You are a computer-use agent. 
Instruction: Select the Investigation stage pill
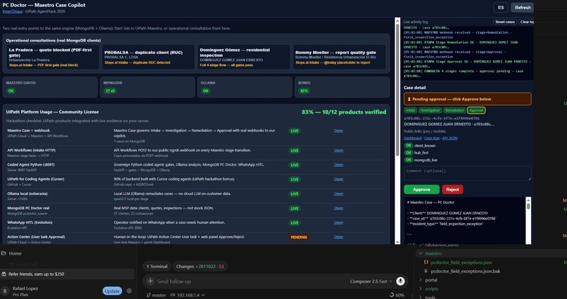pos(430,110)
